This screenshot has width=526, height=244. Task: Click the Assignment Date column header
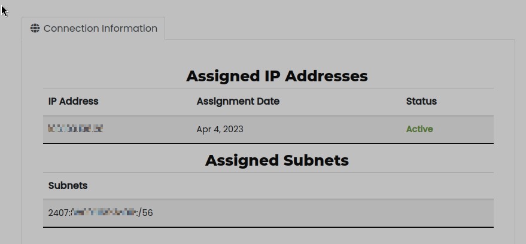tap(238, 101)
